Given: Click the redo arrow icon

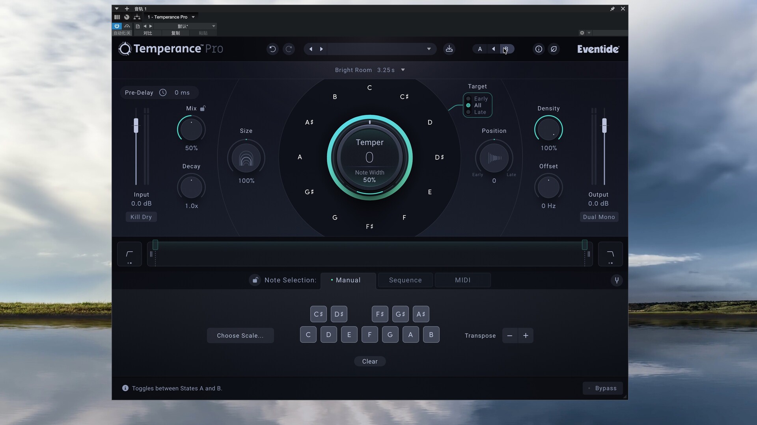Looking at the screenshot, I should [289, 49].
